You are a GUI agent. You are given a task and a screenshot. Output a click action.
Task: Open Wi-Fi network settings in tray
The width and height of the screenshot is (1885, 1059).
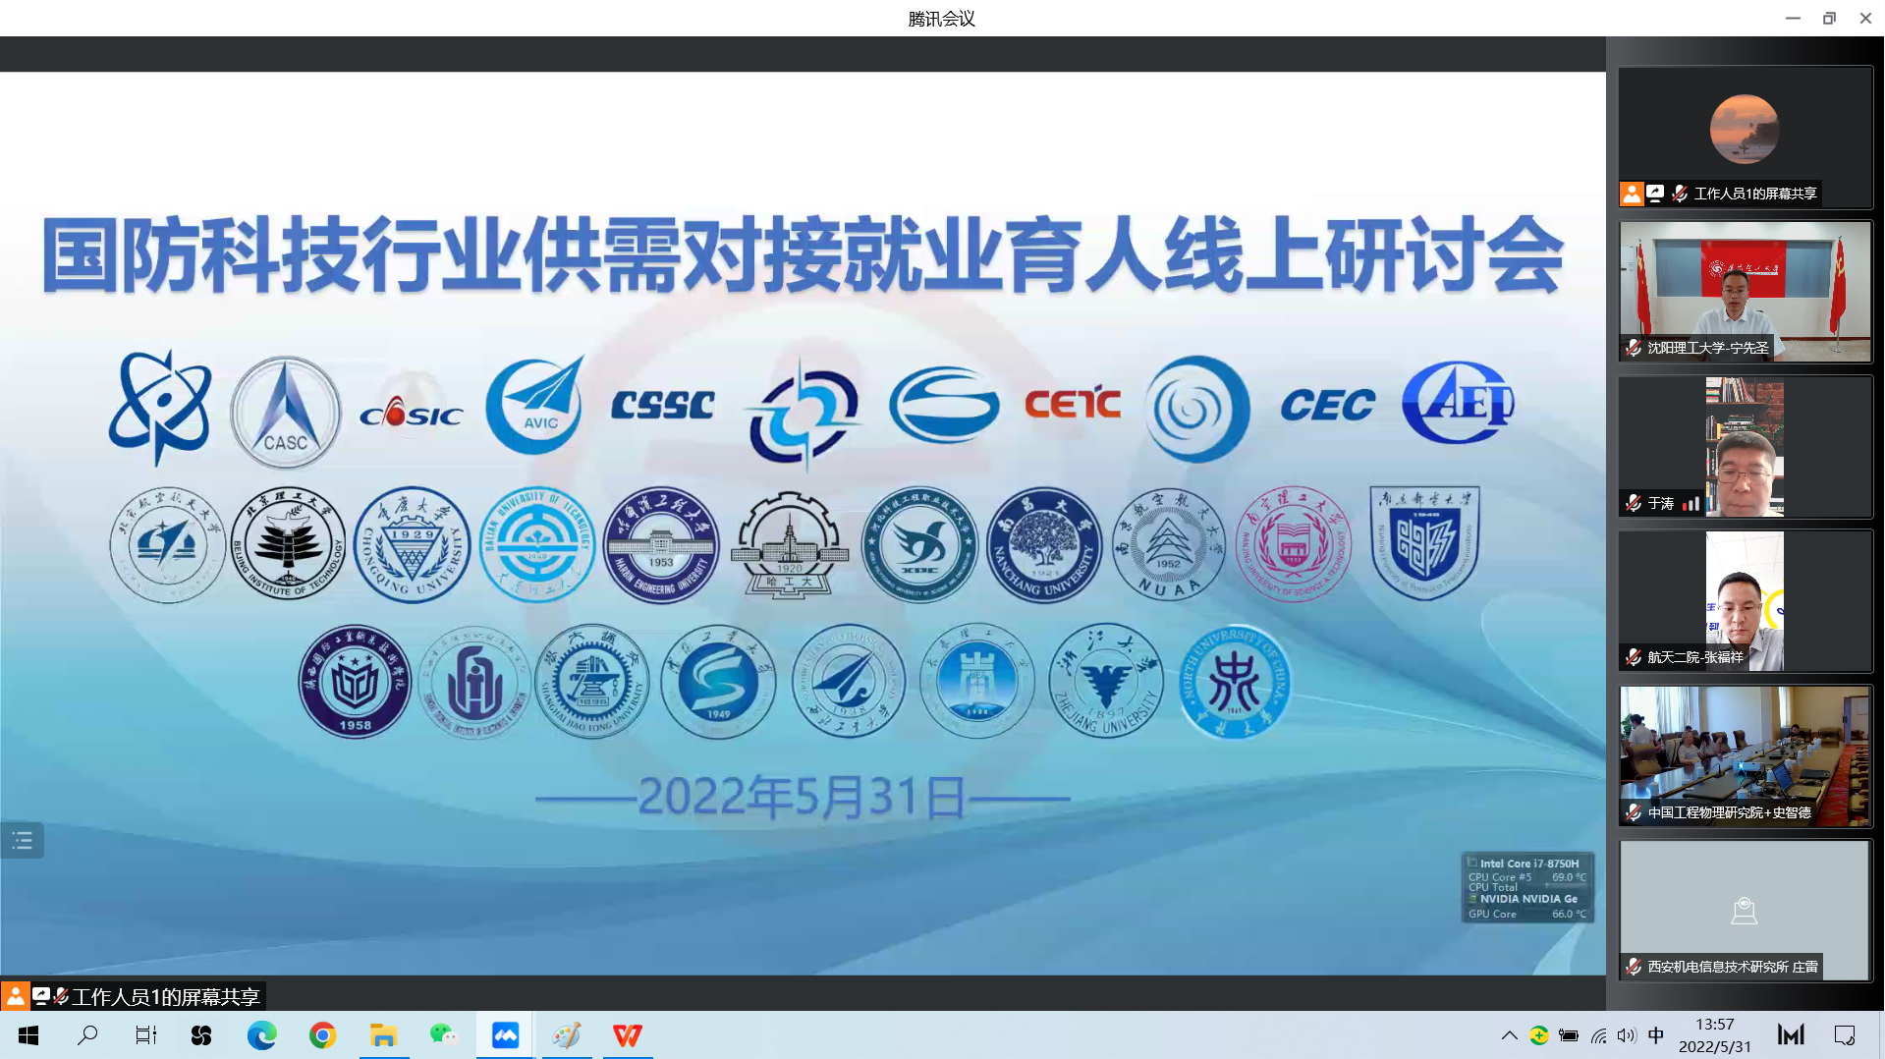(x=1598, y=1035)
